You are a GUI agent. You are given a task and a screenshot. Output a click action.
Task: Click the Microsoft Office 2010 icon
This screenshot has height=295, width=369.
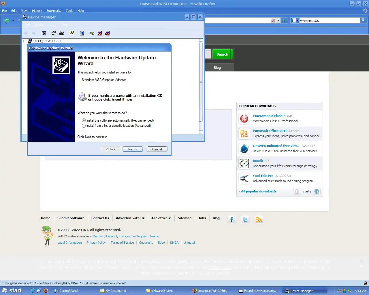click(244, 133)
